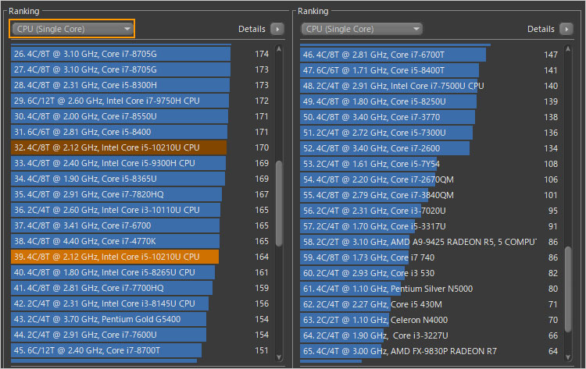Select row 62 Core i5 430M
The width and height of the screenshot is (586, 369).
429,304
